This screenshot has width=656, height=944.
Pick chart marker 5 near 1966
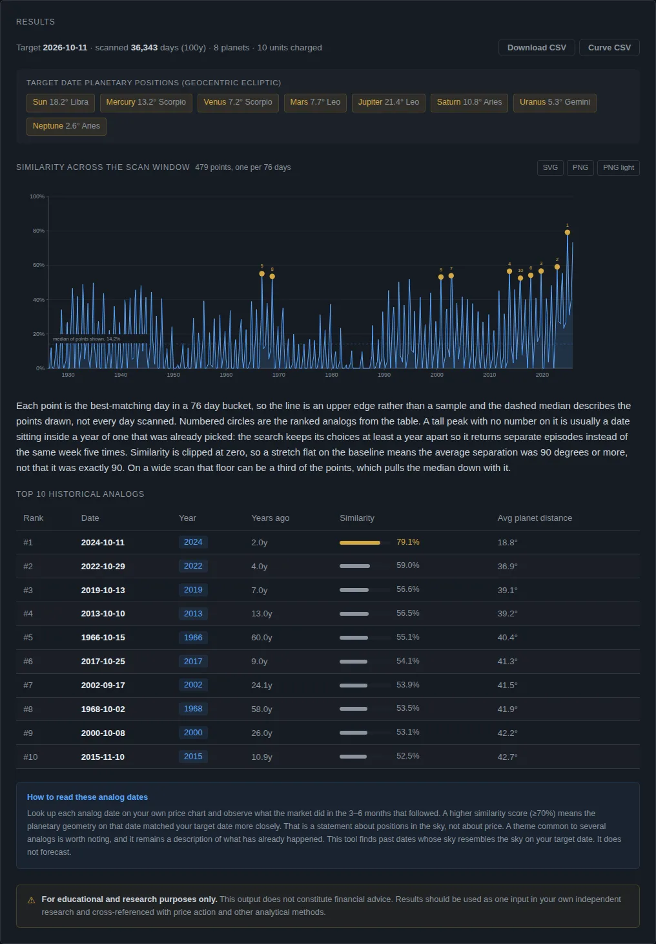[261, 274]
